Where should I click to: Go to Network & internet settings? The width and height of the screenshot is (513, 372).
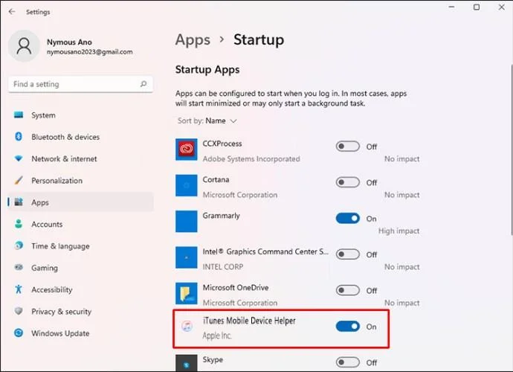tap(81, 158)
